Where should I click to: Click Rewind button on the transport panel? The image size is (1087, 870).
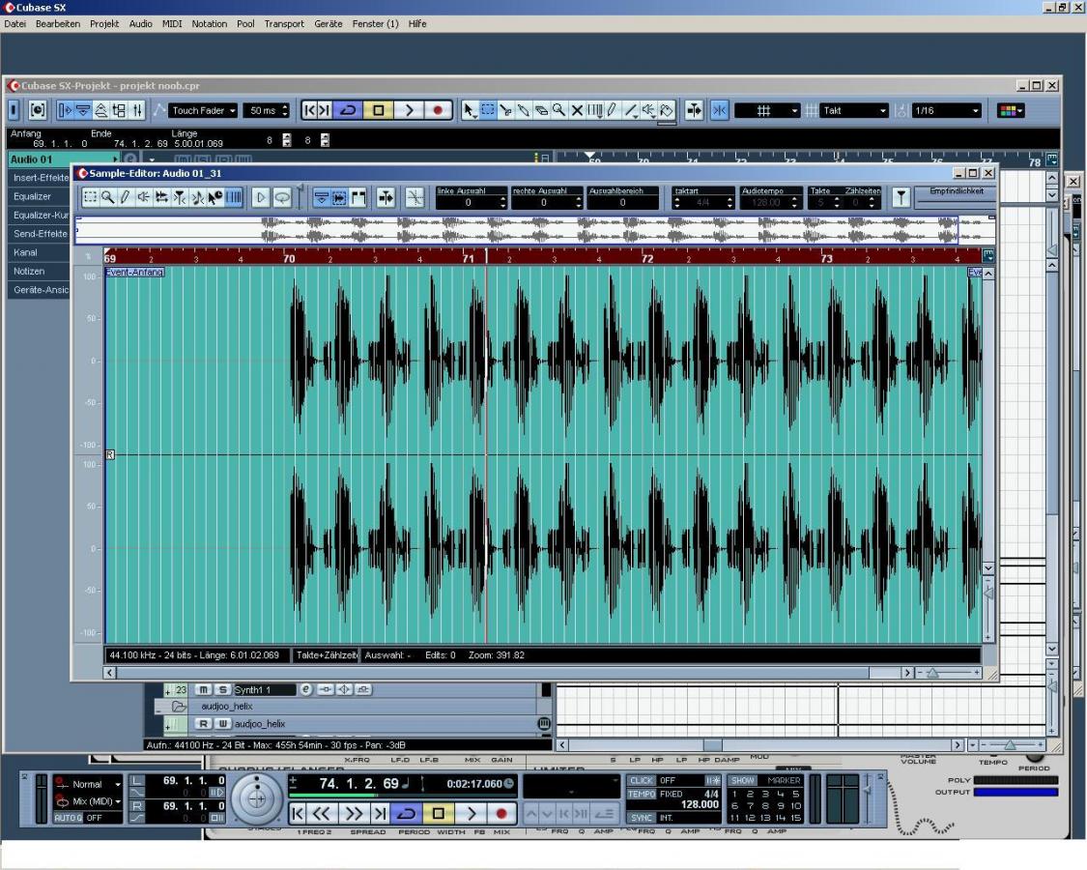[x=321, y=813]
